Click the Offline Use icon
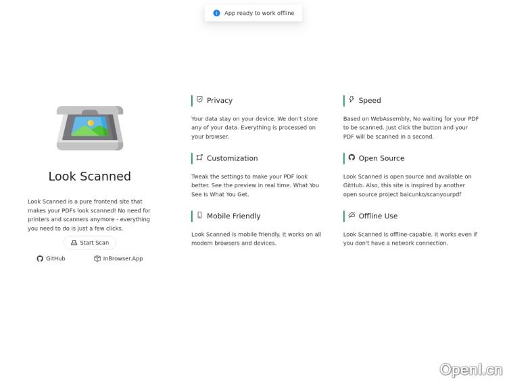507x380 pixels. point(352,216)
